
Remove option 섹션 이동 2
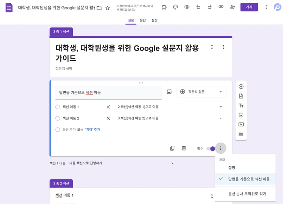click(108, 118)
